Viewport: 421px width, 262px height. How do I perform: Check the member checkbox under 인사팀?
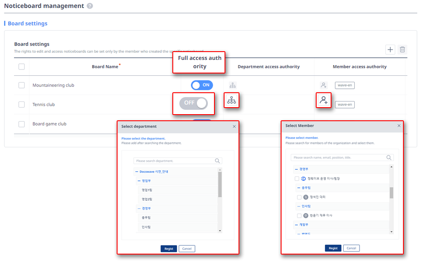pyautogui.click(x=299, y=215)
